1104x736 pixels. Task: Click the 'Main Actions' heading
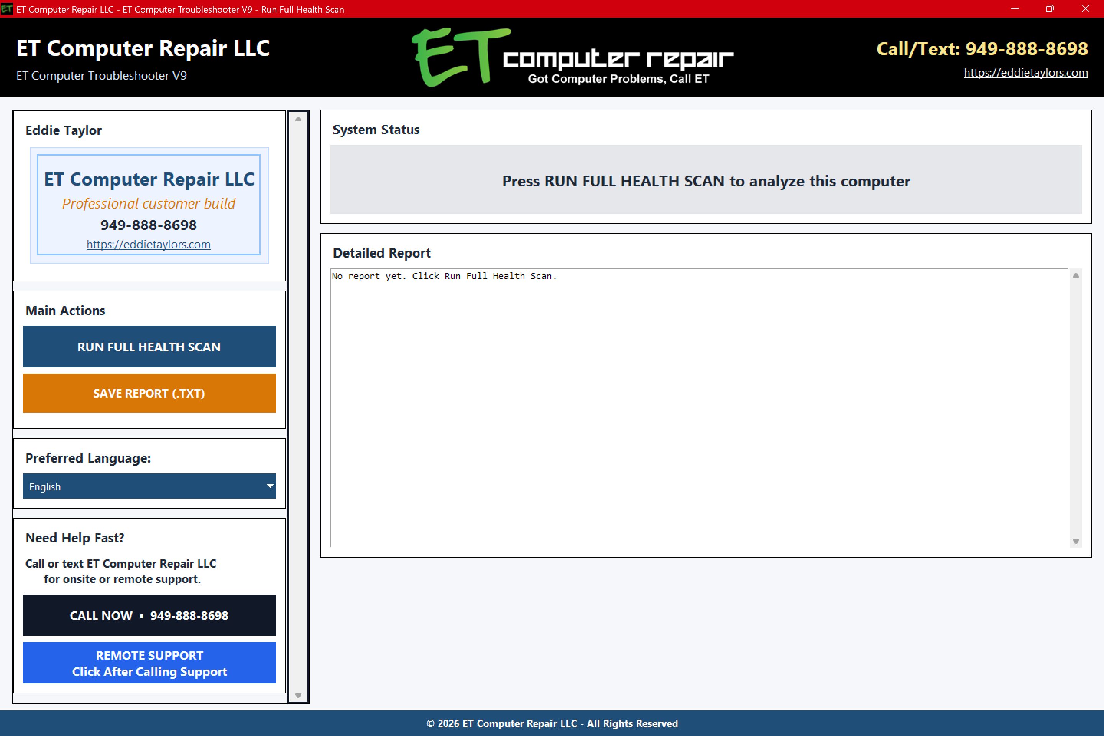point(65,310)
